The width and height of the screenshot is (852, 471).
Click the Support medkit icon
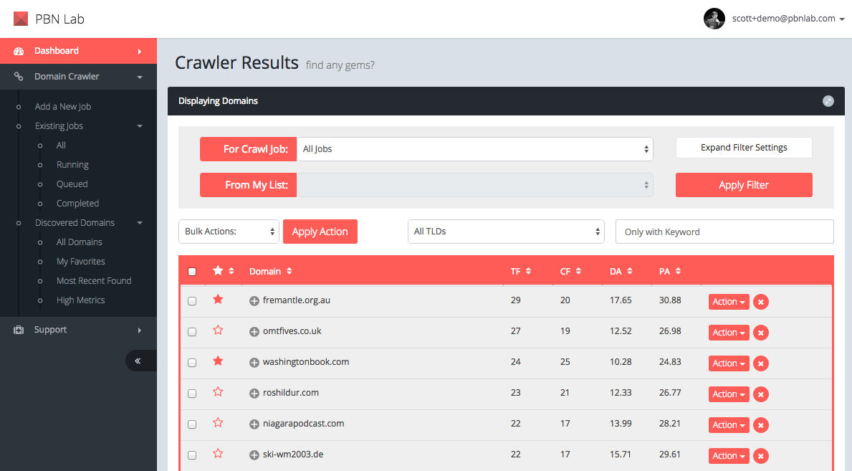pos(19,330)
